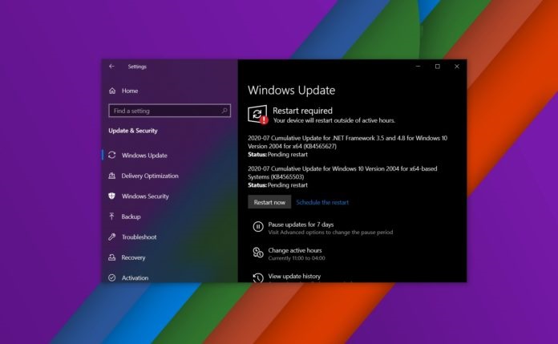The image size is (558, 344).
Task: Open the Troubleshoot wrench icon
Action: 111,237
